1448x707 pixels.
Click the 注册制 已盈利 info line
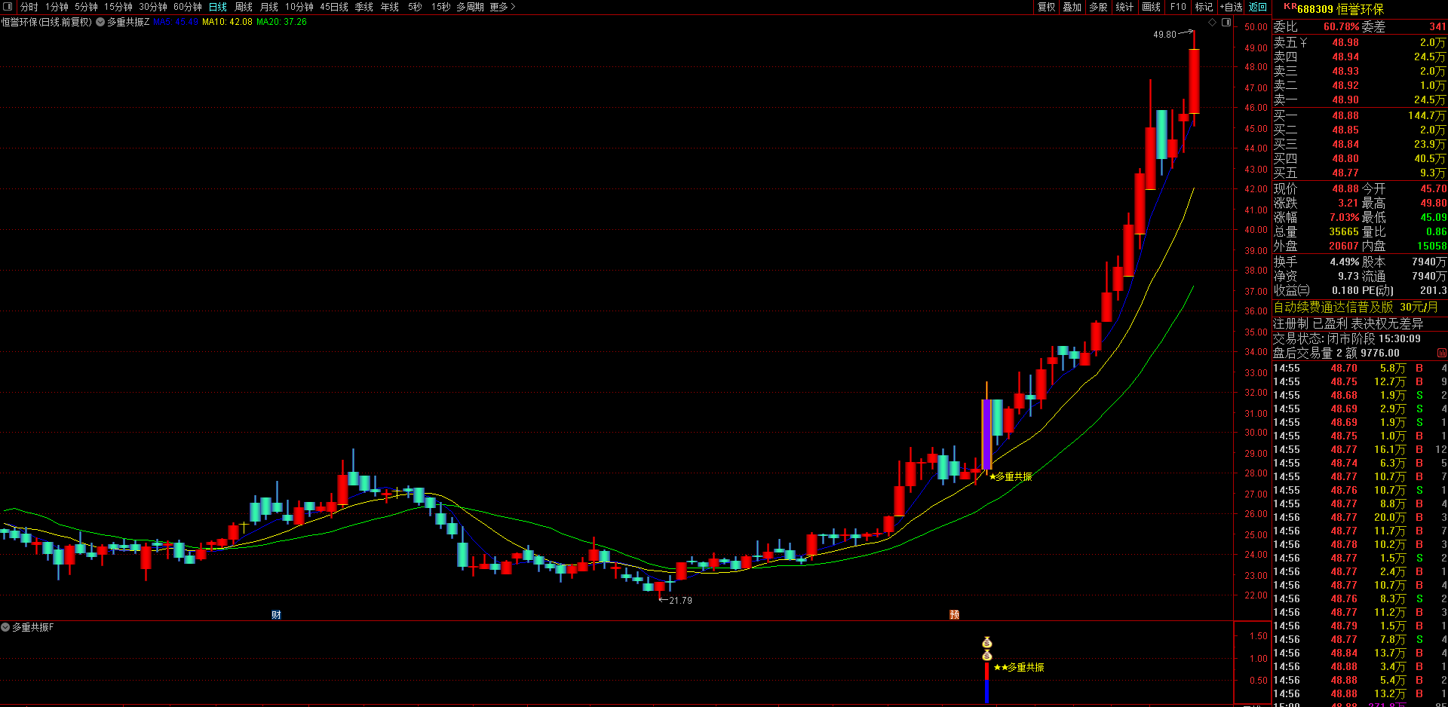coord(1348,323)
